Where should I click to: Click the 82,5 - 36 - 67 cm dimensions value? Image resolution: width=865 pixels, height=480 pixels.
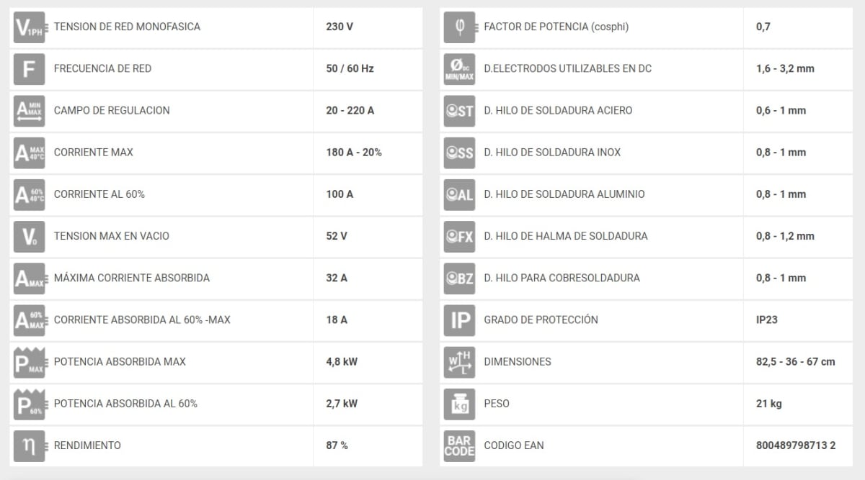795,362
